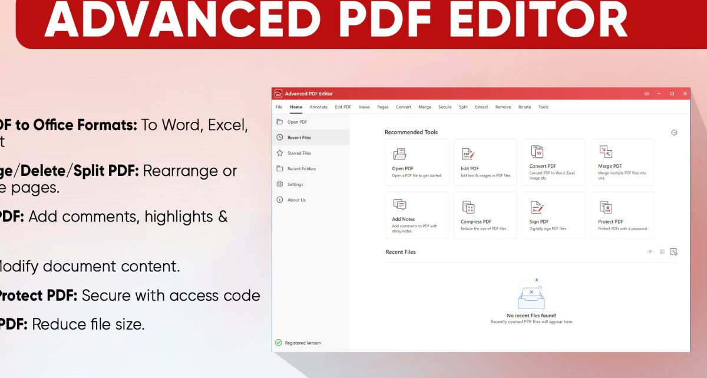
Task: Click the Edit PDF card icon
Action: coord(468,154)
